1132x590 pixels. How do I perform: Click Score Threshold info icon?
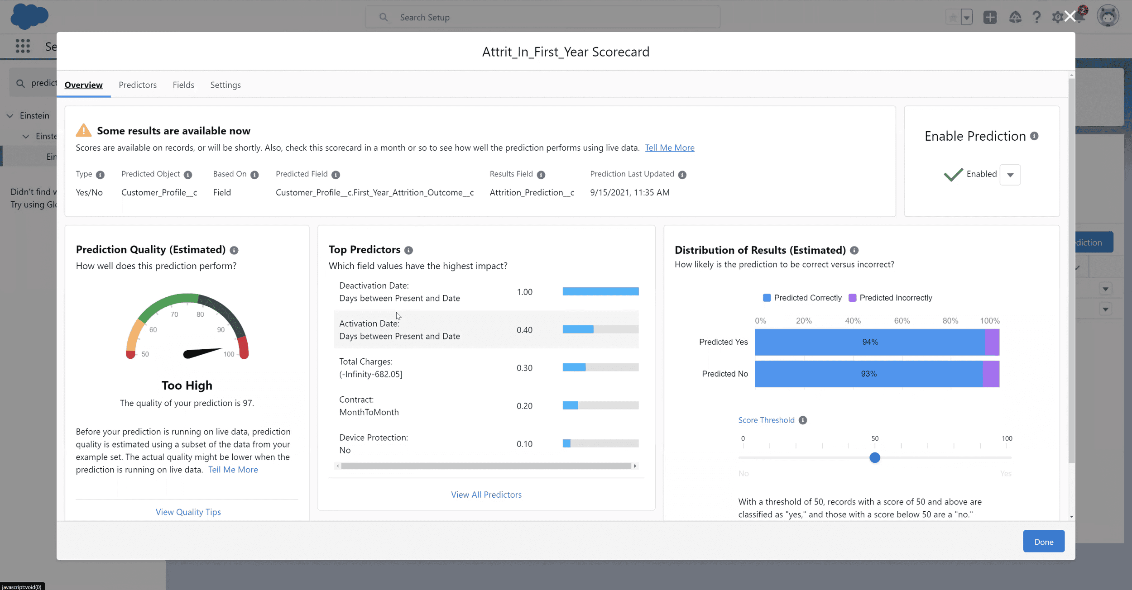click(803, 420)
